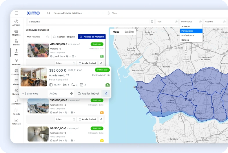The image size is (228, 153).
Task: Click Particular badge on 410 000,00 € listing
Action: point(97,44)
